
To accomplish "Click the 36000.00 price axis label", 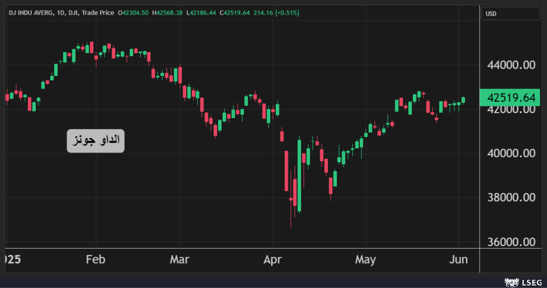I will pyautogui.click(x=511, y=242).
